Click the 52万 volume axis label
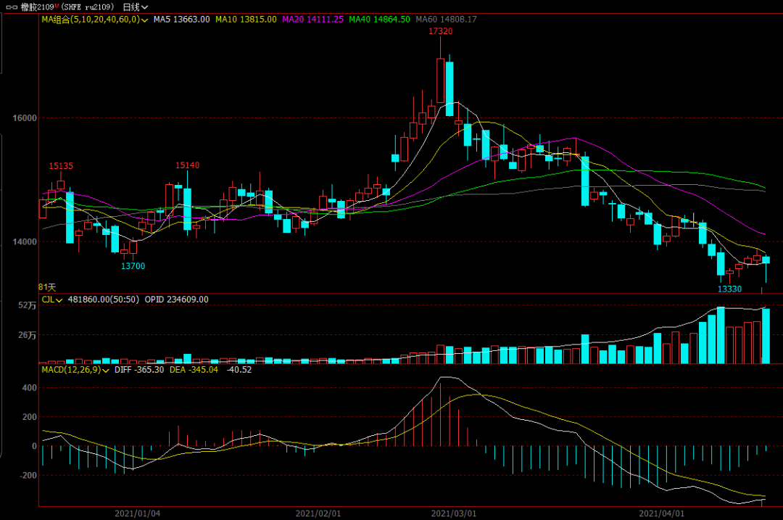 [x=28, y=305]
